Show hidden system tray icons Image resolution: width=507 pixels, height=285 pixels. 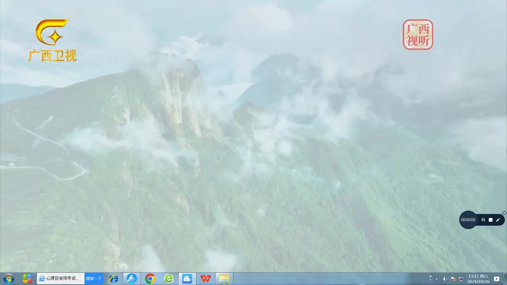click(437, 279)
